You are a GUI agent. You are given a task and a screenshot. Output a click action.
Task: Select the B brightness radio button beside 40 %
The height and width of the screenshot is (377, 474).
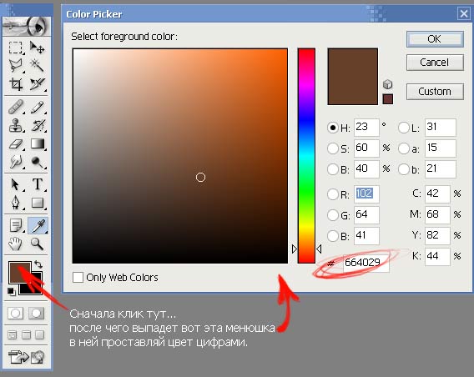pos(332,169)
